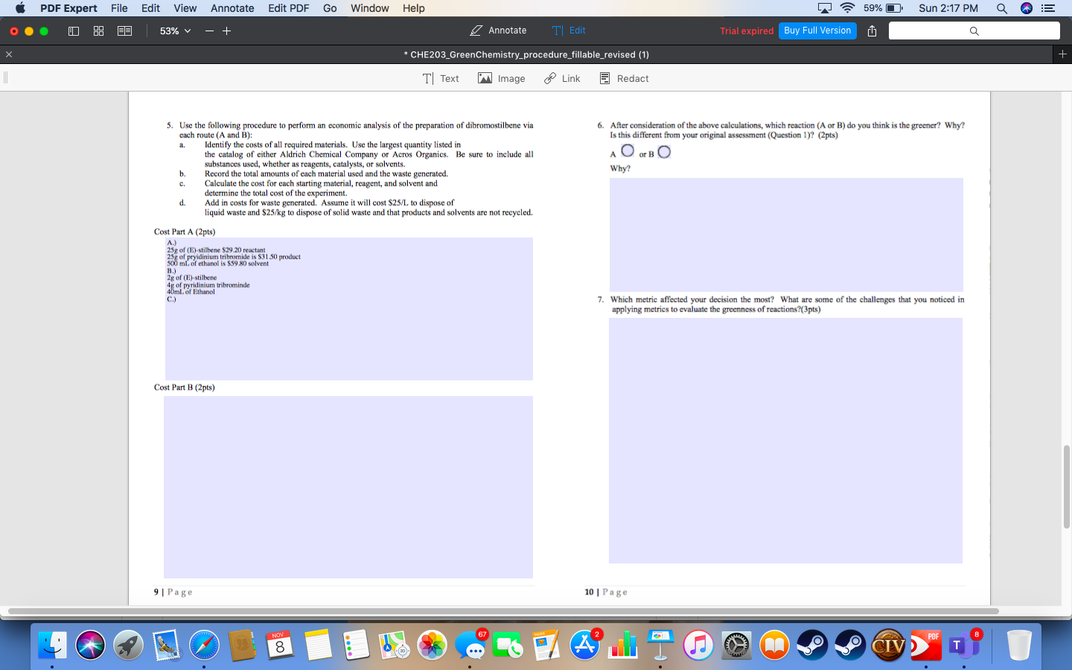The height and width of the screenshot is (670, 1072).
Task: Open the Annotate mode
Action: [x=497, y=31]
